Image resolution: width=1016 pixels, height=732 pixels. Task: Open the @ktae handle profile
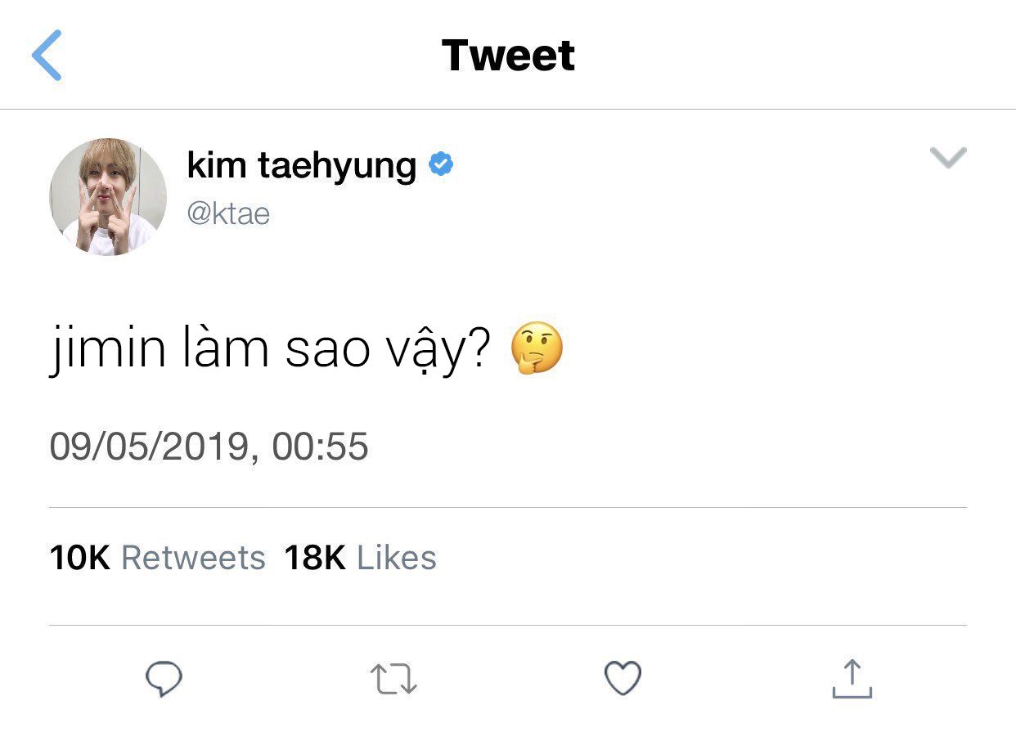pyautogui.click(x=228, y=214)
